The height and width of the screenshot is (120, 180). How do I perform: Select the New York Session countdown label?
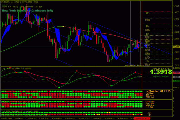click(x=27, y=11)
